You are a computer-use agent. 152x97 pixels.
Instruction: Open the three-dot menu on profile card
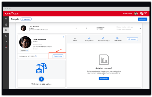coord(63,37)
